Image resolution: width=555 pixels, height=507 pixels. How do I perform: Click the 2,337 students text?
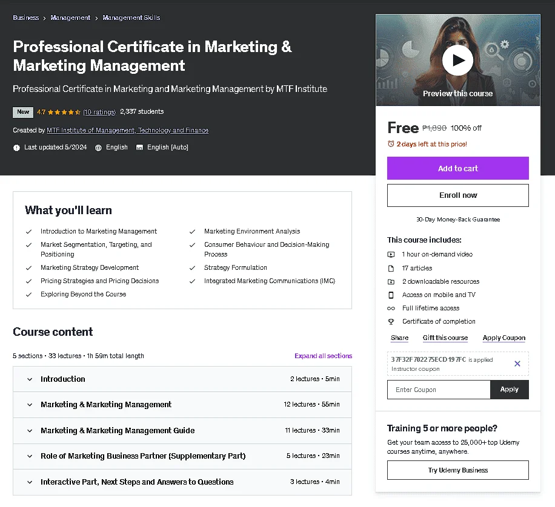pyautogui.click(x=142, y=112)
